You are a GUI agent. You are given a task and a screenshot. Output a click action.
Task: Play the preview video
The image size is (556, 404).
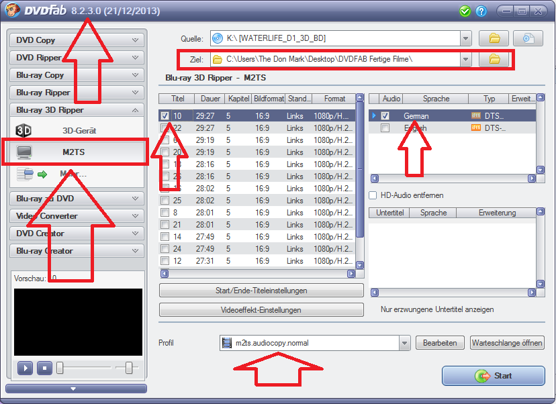25,368
